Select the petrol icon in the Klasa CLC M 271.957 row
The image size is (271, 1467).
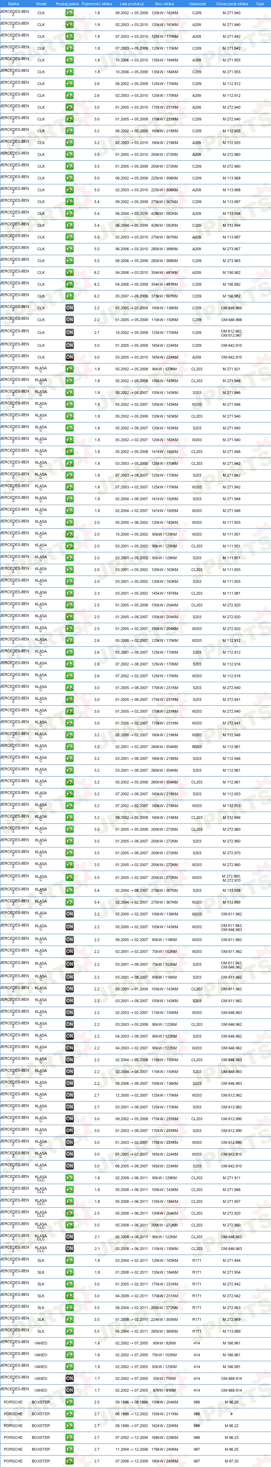point(69,1201)
